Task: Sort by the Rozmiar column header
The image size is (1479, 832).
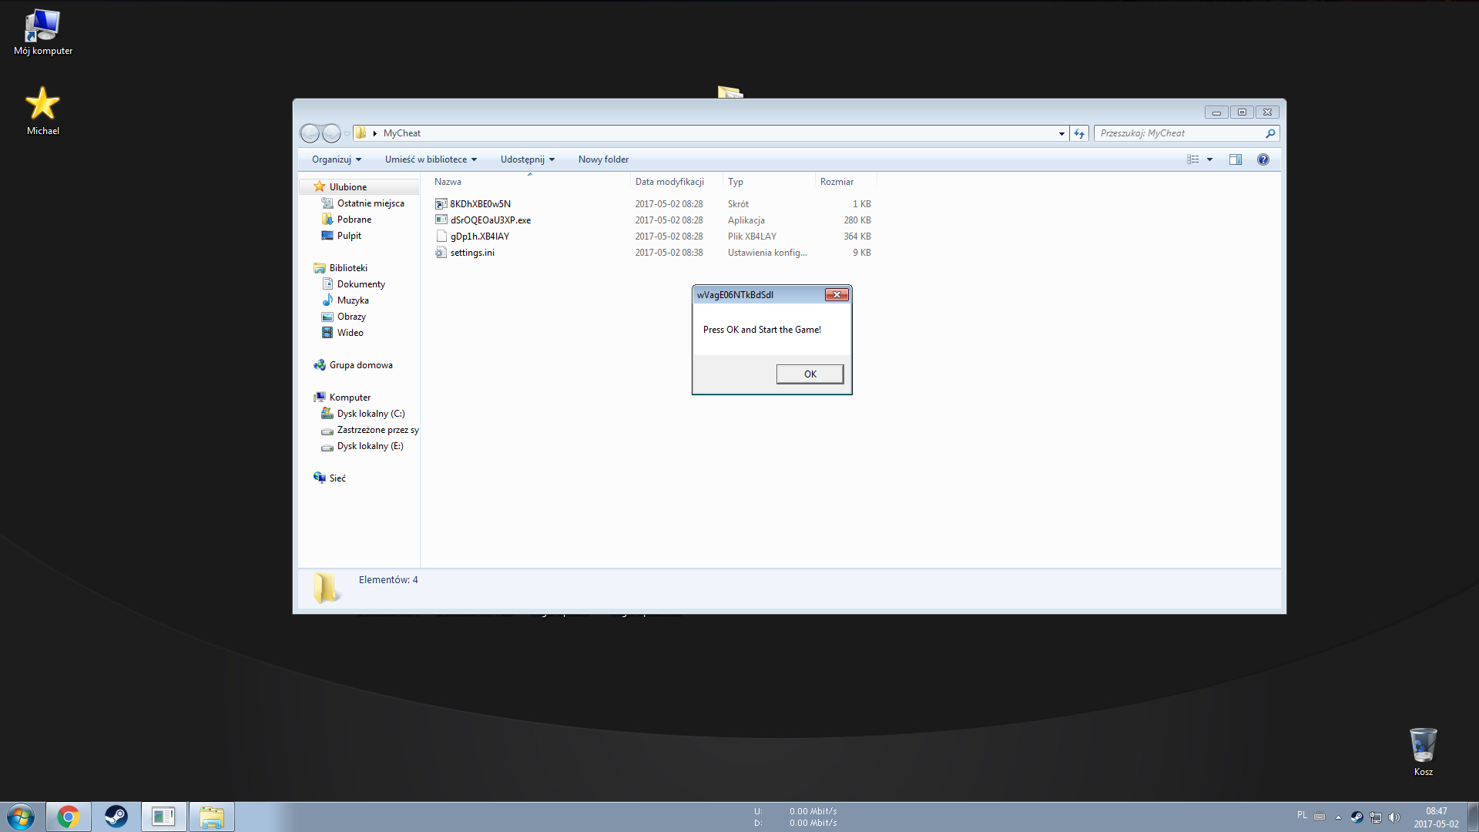Action: [846, 182]
